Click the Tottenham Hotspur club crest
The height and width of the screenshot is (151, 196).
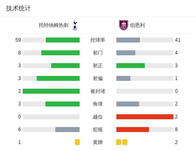click(75, 25)
